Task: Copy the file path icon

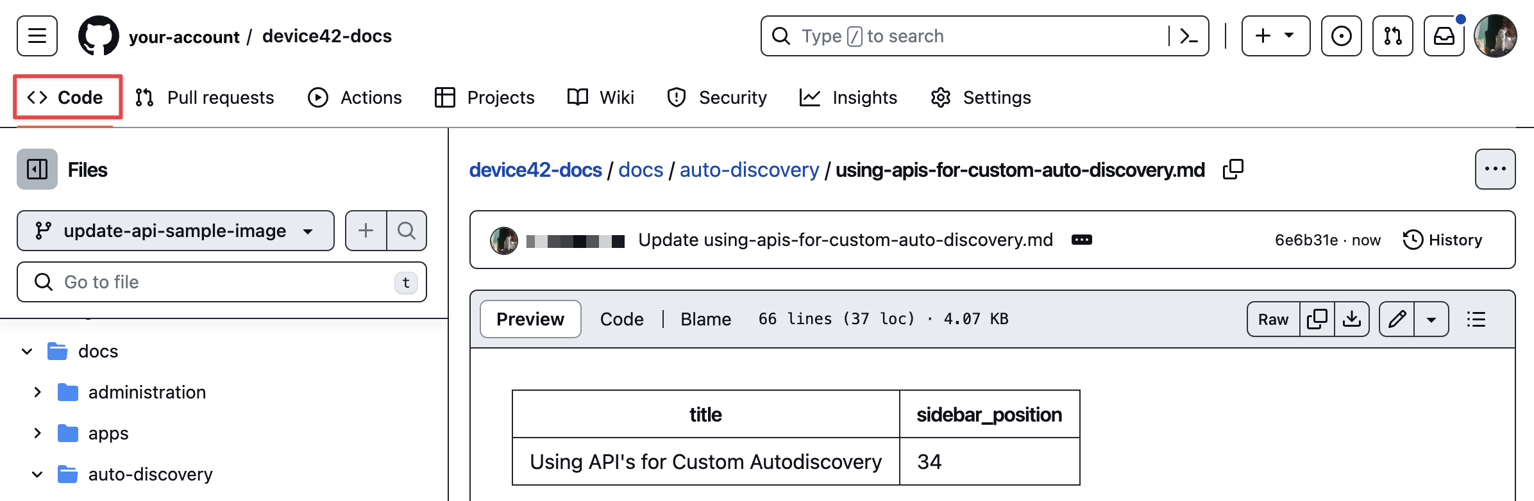Action: pyautogui.click(x=1233, y=170)
